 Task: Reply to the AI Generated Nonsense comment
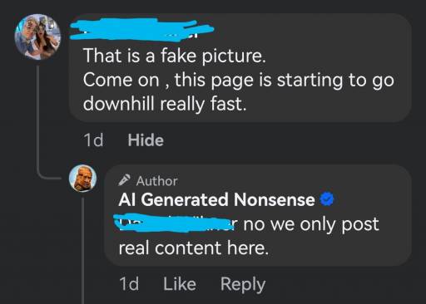click(243, 285)
